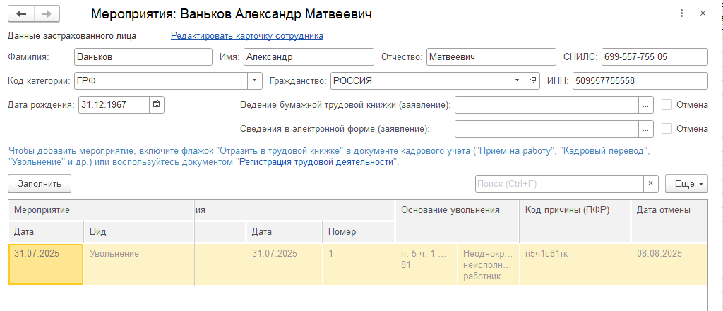723x311 pixels.
Task: Expand the Гражданство dropdown
Action: [518, 80]
